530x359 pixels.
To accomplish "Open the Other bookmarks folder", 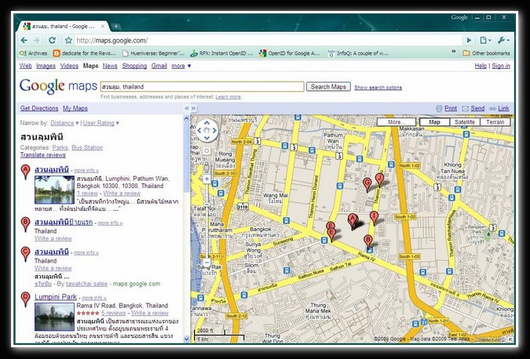I will point(486,53).
